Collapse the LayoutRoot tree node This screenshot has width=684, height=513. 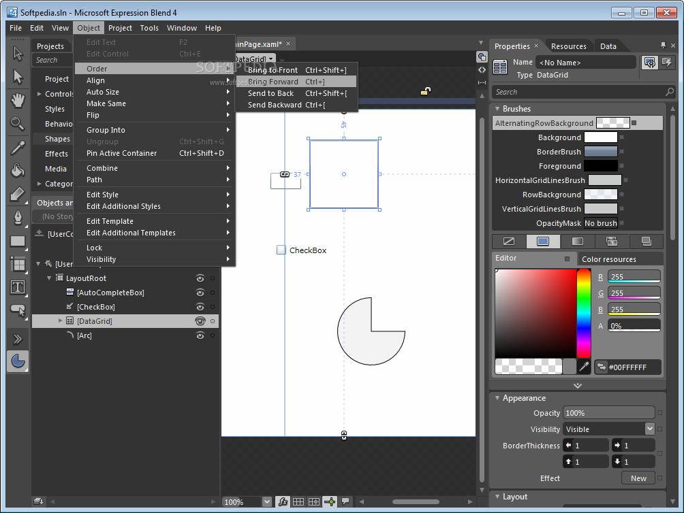(49, 278)
